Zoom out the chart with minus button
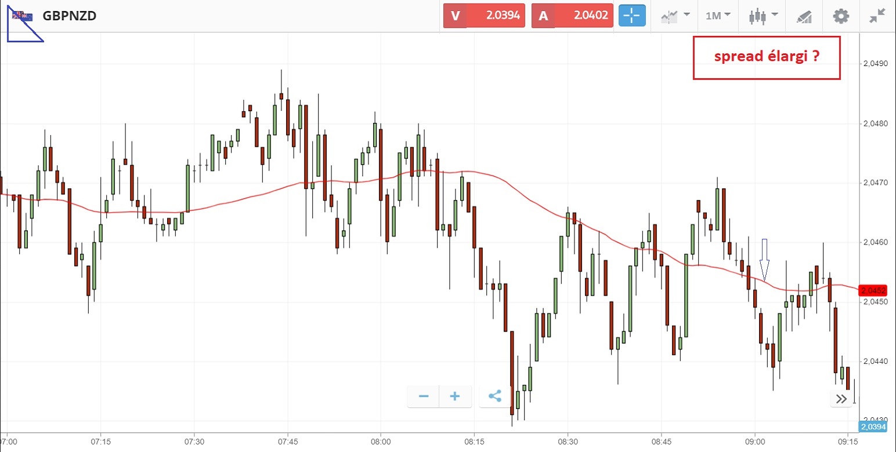896x452 pixels. [x=424, y=396]
